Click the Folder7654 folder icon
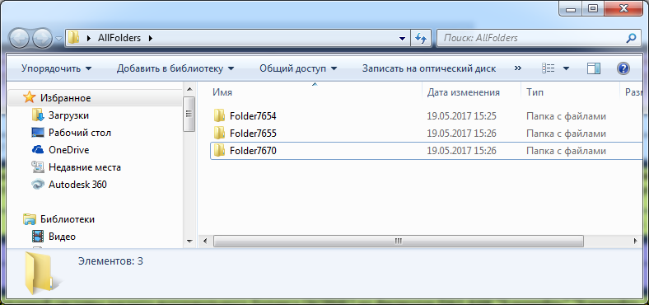 click(x=219, y=115)
